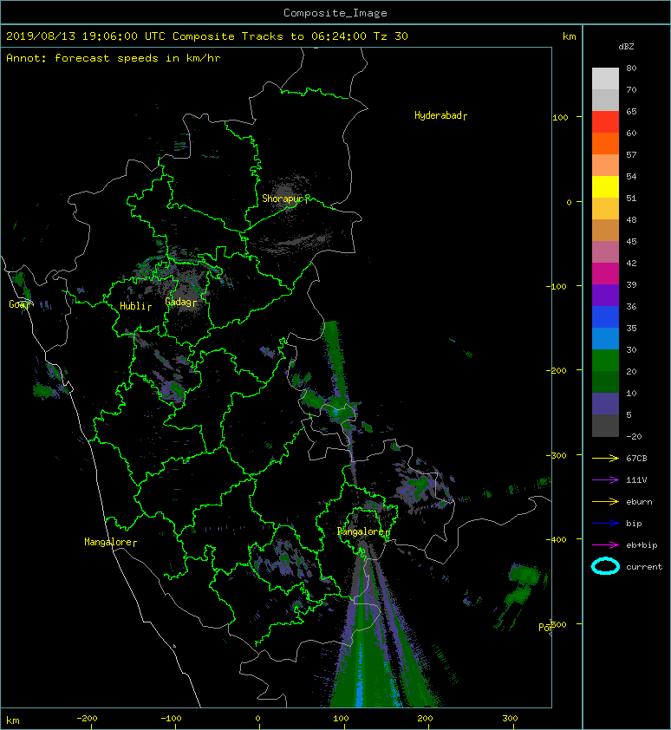Screen dimensions: 671x730
Task: Click the Goa label on the coast
Action: pyautogui.click(x=19, y=304)
